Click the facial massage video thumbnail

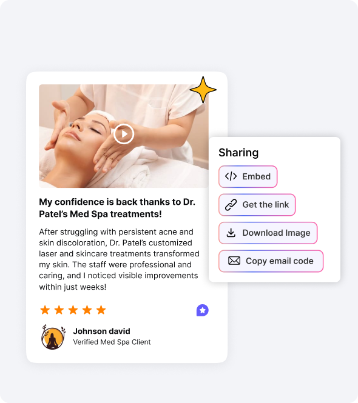124,136
